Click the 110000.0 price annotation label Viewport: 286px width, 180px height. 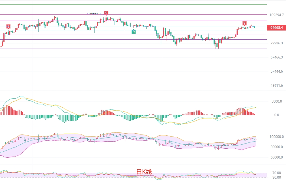93,14
